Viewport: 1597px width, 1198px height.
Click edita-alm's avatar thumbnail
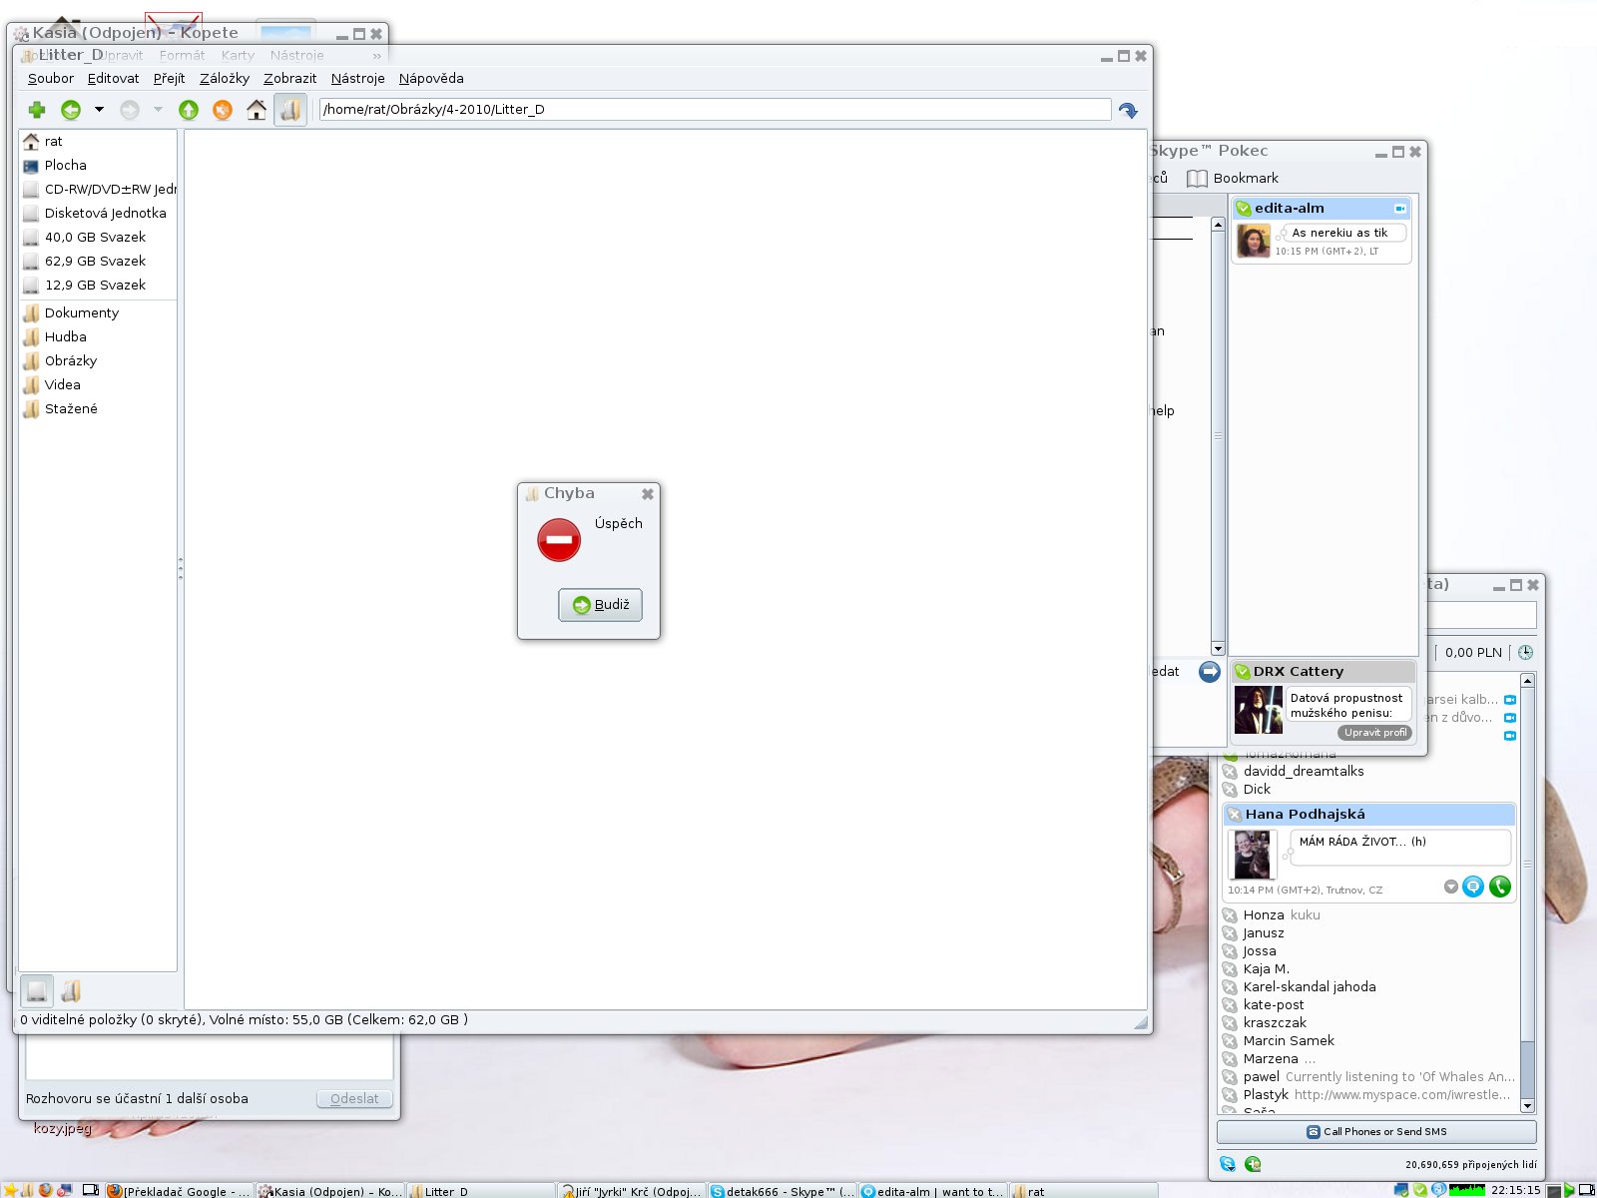[x=1253, y=241]
